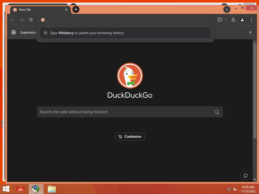Image resolution: width=259 pixels, height=194 pixels.
Task: Click the history clock icon in suggestion
Action: (x=46, y=33)
